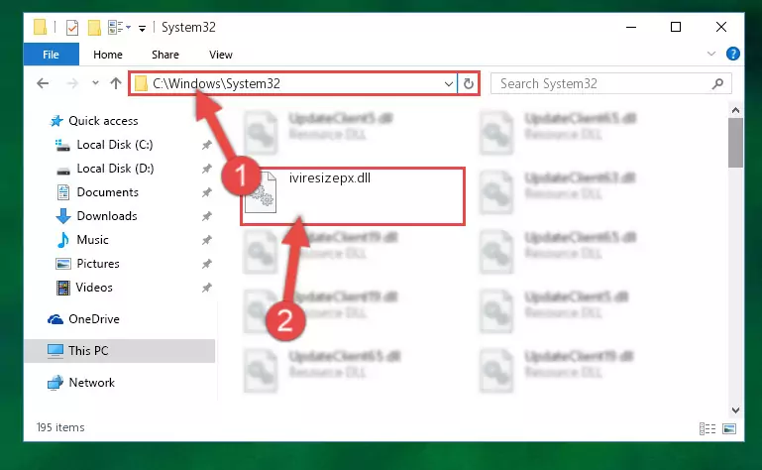Open the Music folder shortcut

[x=92, y=240]
